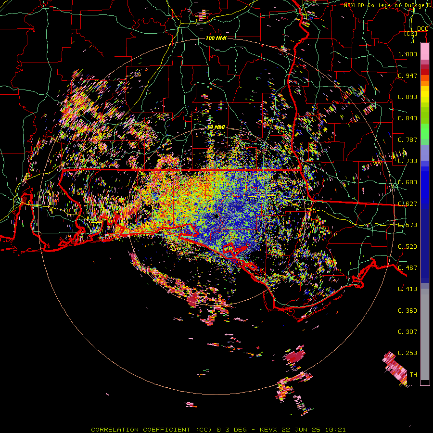Click the DCC label above the legend

(x=422, y=29)
